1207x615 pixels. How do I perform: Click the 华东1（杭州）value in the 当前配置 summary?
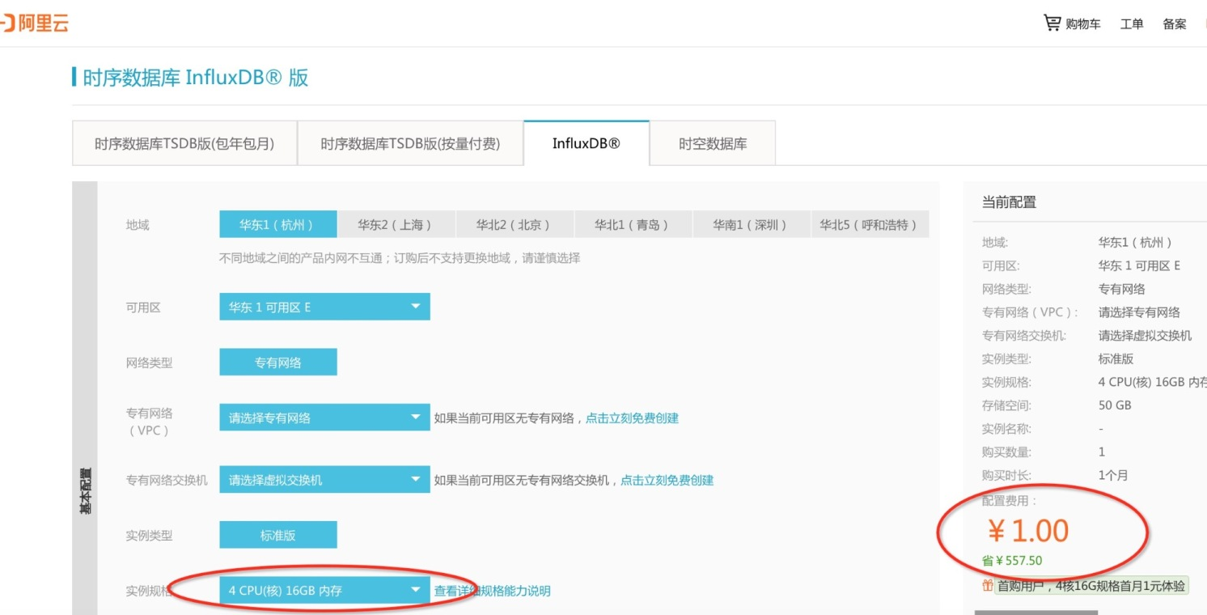coord(1136,242)
